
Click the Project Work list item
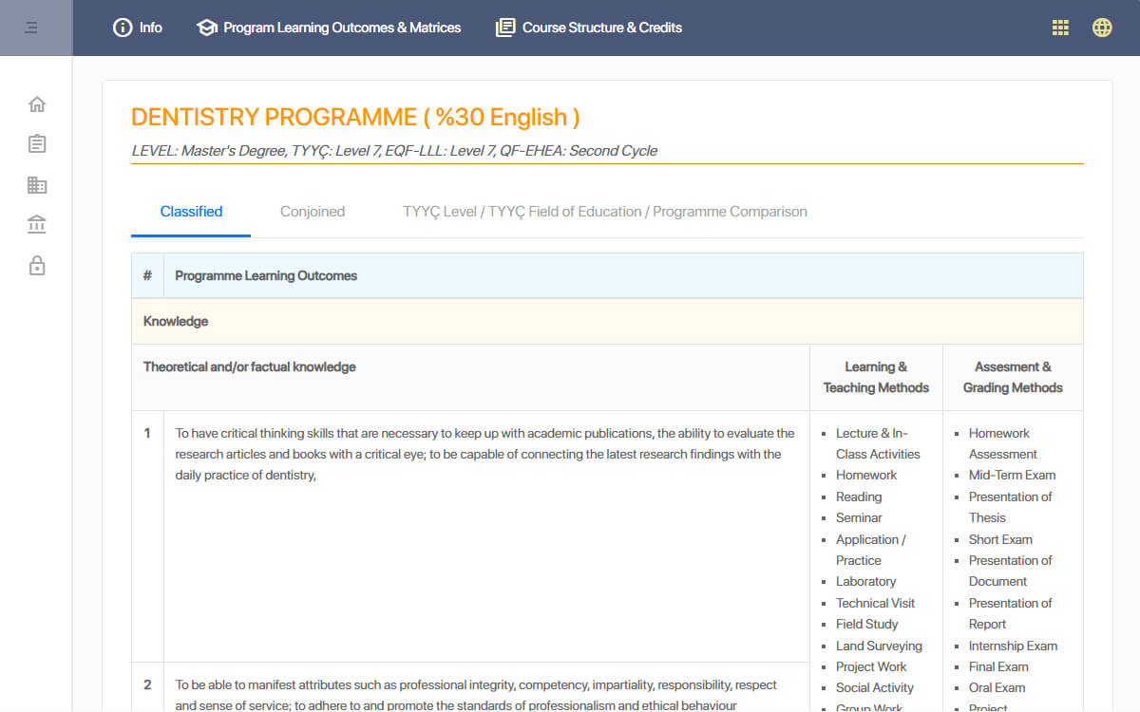coord(871,666)
